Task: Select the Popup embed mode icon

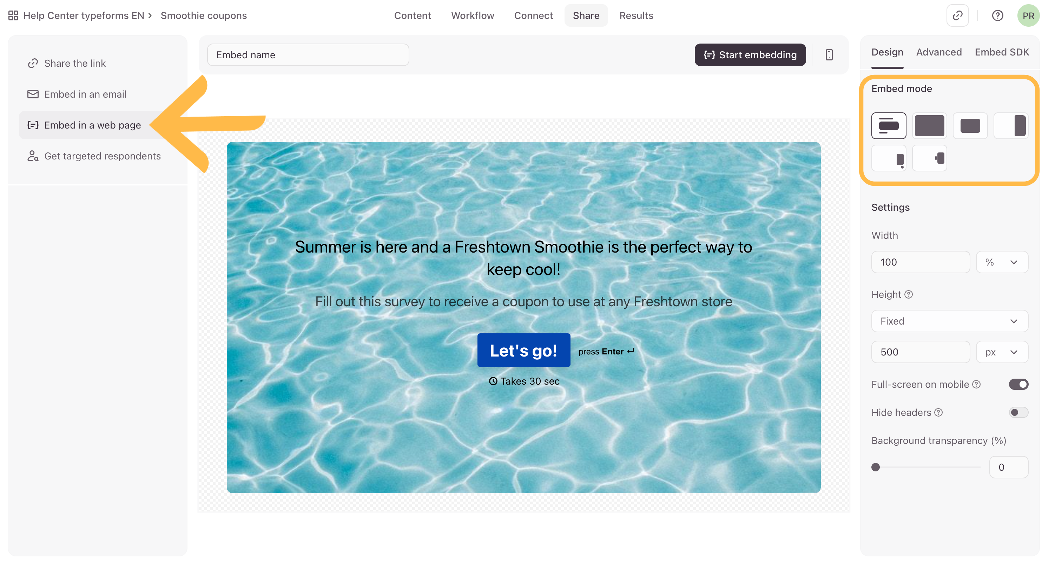Action: pyautogui.click(x=970, y=125)
